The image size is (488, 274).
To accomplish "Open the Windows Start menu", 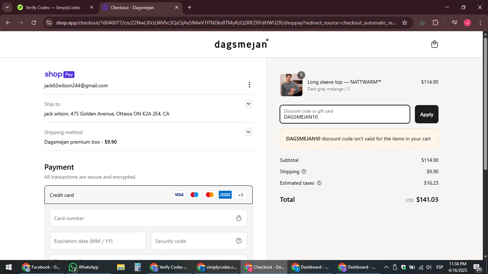I will tap(9, 267).
